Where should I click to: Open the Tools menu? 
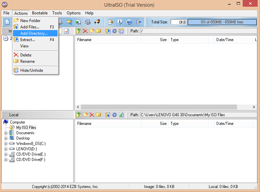(x=57, y=13)
